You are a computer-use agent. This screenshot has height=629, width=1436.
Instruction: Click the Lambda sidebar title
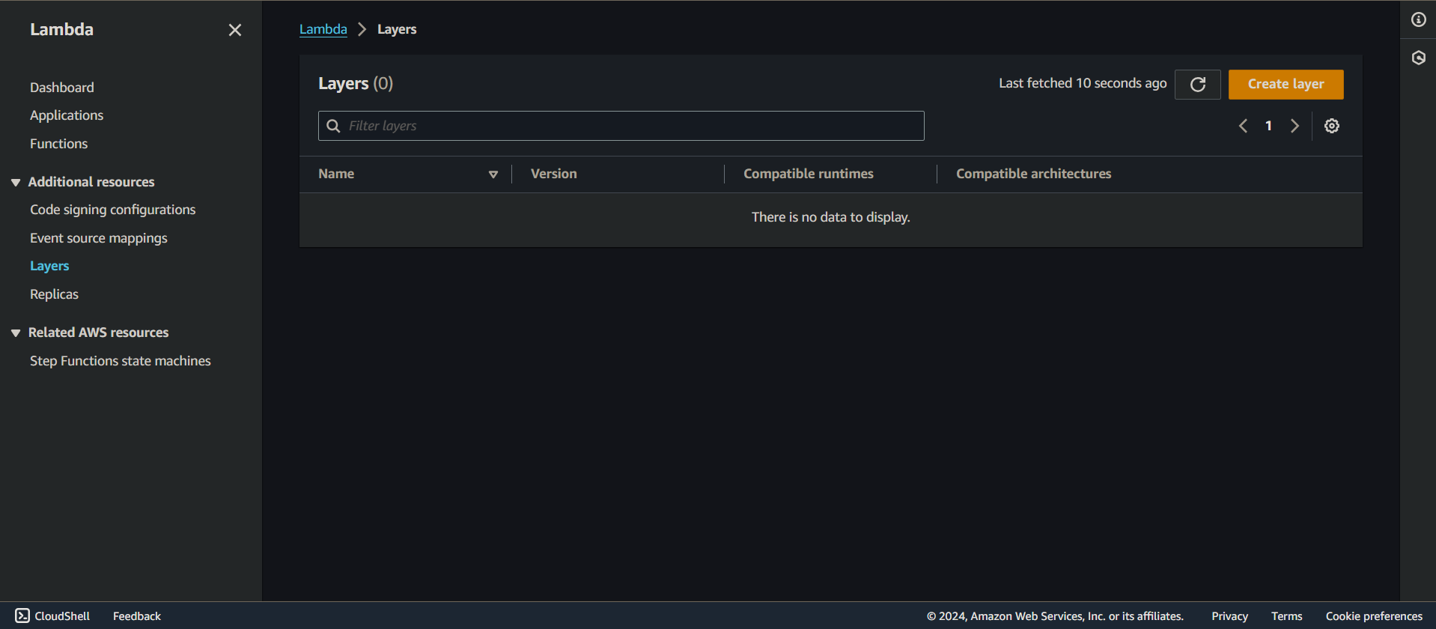[x=61, y=29]
